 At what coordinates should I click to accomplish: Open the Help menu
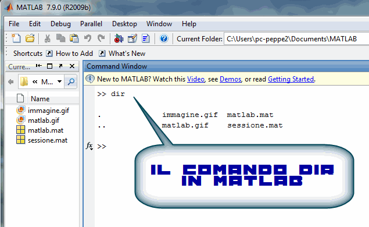click(189, 24)
